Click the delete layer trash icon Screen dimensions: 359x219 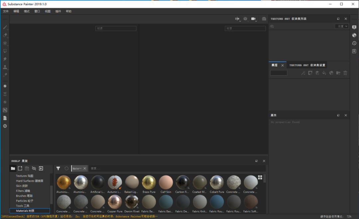point(345,73)
